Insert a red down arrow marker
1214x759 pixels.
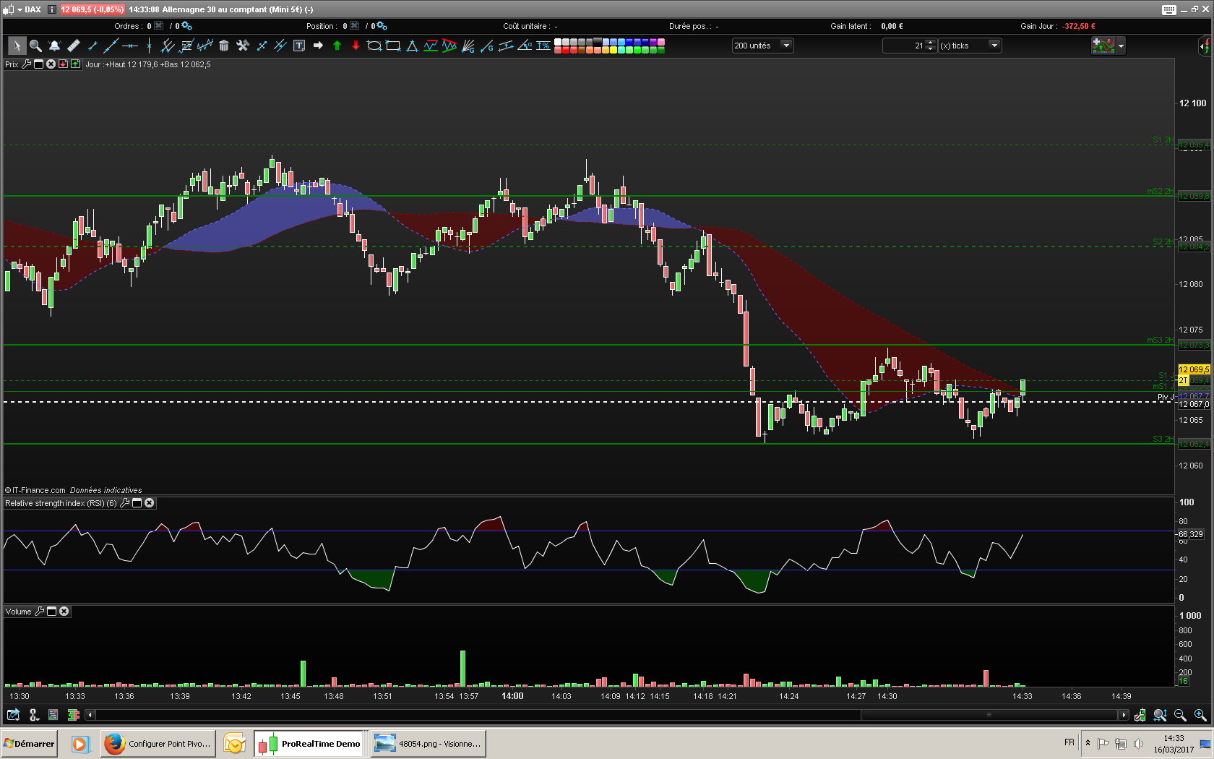point(356,46)
